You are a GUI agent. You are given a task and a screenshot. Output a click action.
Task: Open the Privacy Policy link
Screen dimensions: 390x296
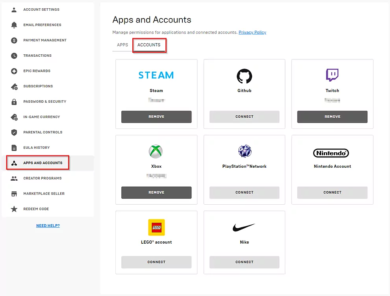tap(252, 32)
